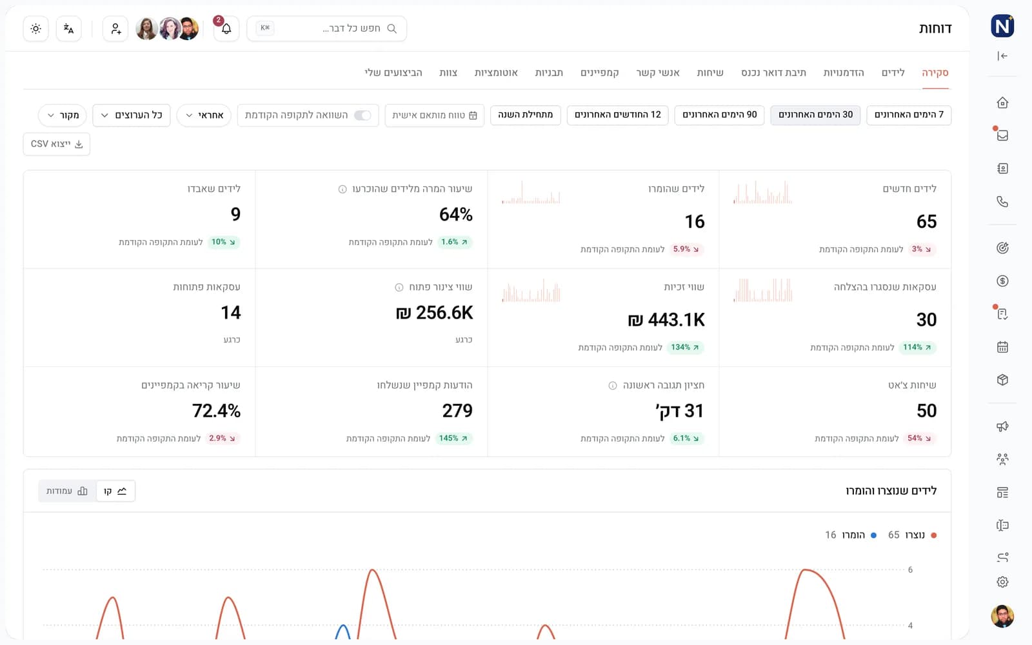This screenshot has height=645, width=1032.
Task: Open the settings gear in sidebar
Action: point(1002,582)
